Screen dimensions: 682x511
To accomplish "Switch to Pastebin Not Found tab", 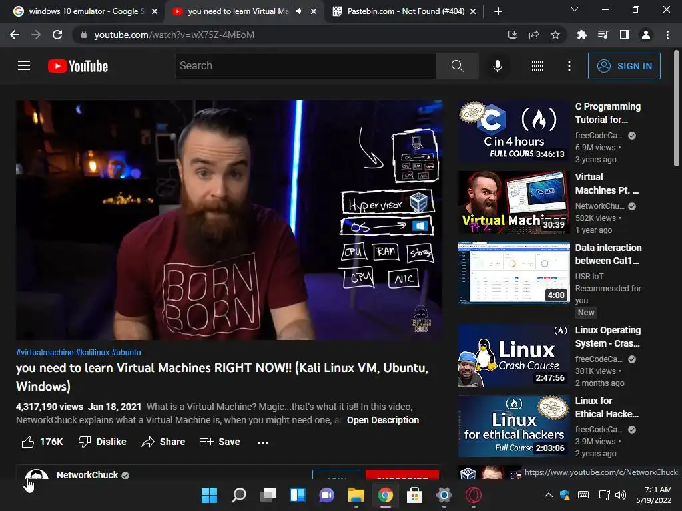I will click(406, 11).
